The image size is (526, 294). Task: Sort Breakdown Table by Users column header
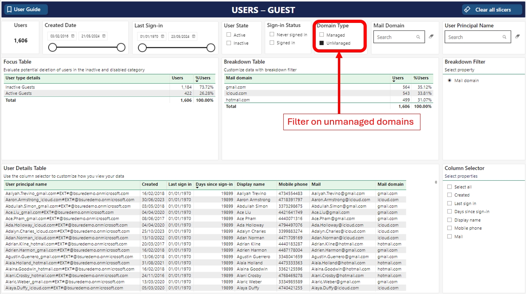[x=398, y=78]
